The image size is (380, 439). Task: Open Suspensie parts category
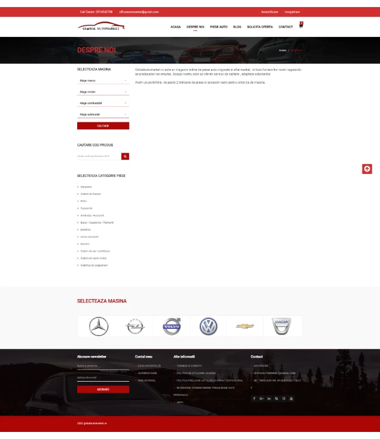pos(87,208)
